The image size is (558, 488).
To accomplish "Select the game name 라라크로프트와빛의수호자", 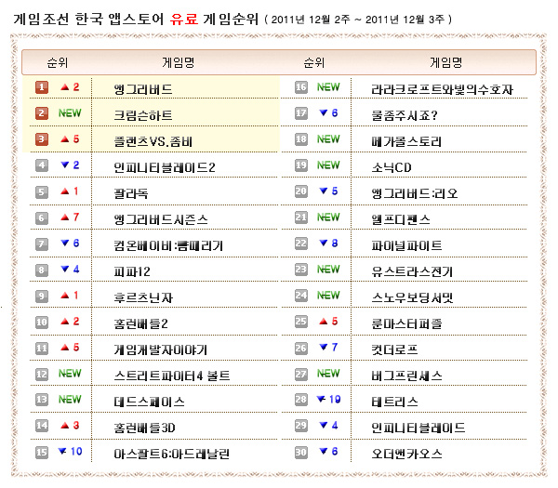I will click(443, 89).
